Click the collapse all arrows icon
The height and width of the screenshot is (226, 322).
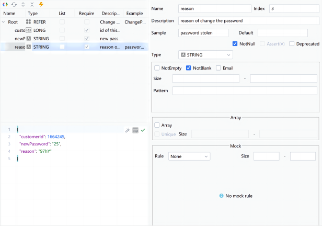pyautogui.click(x=32, y=4)
